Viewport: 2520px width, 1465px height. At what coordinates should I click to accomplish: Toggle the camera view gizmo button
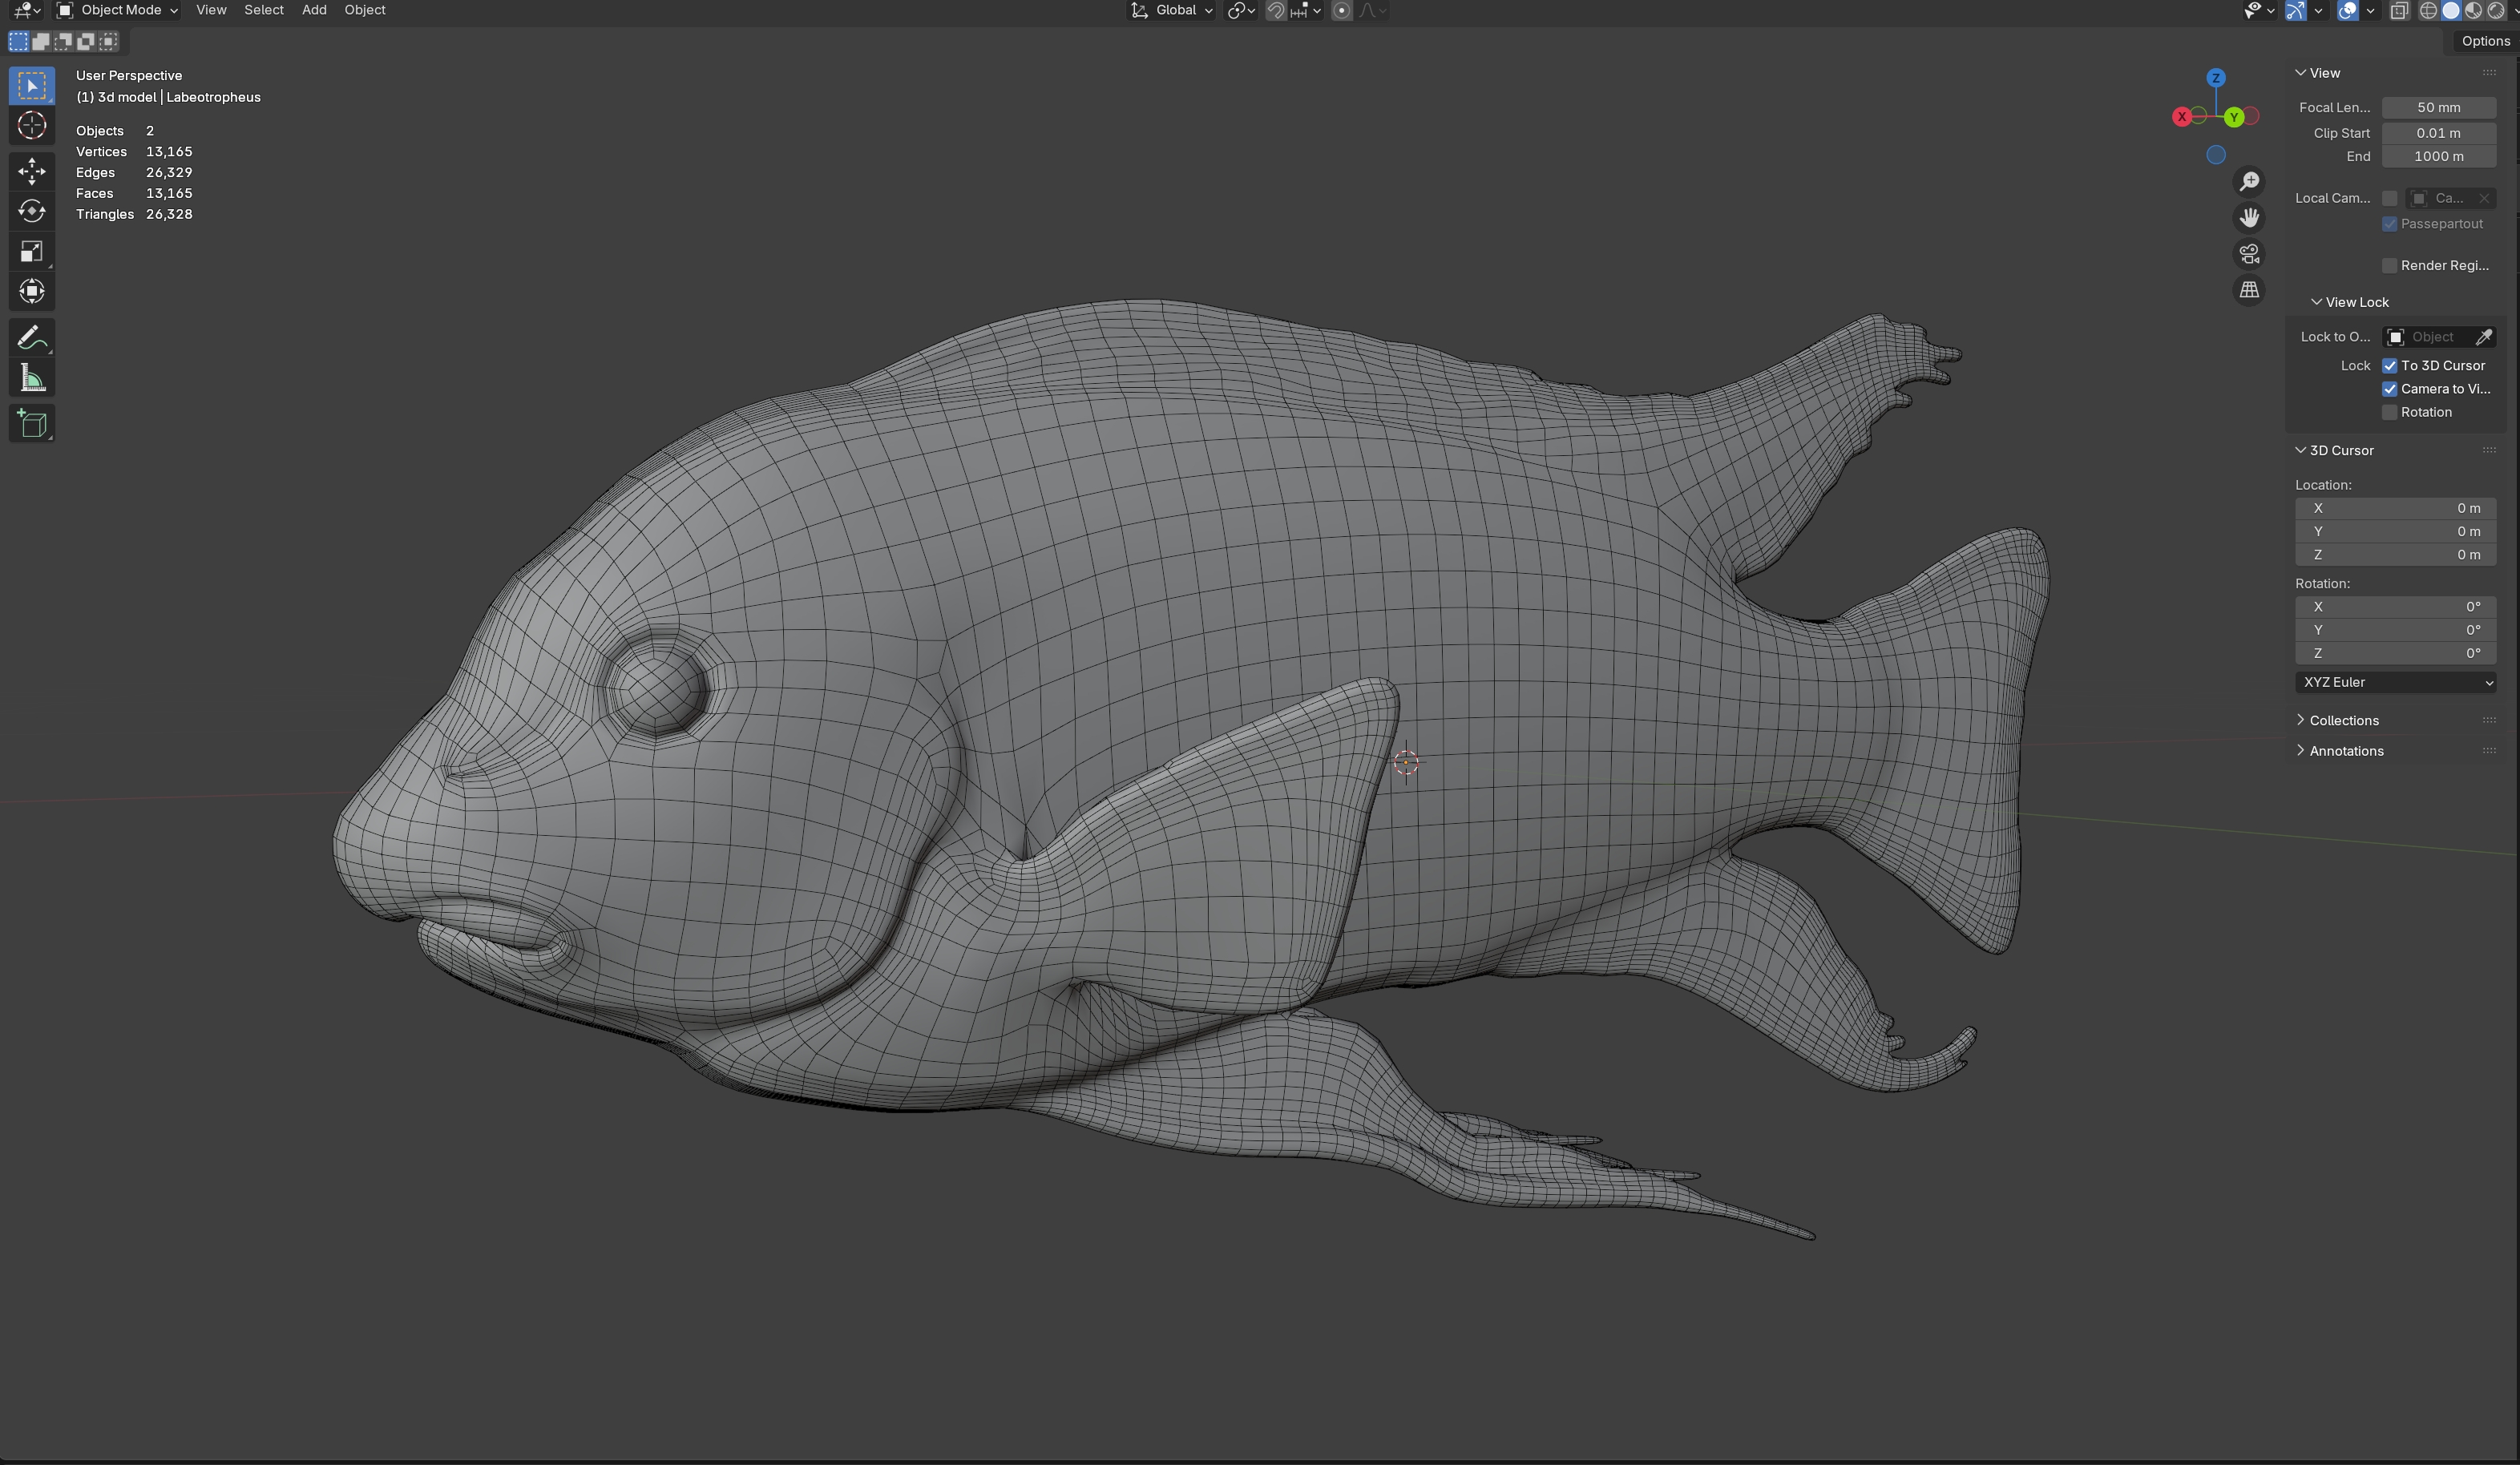[2249, 254]
